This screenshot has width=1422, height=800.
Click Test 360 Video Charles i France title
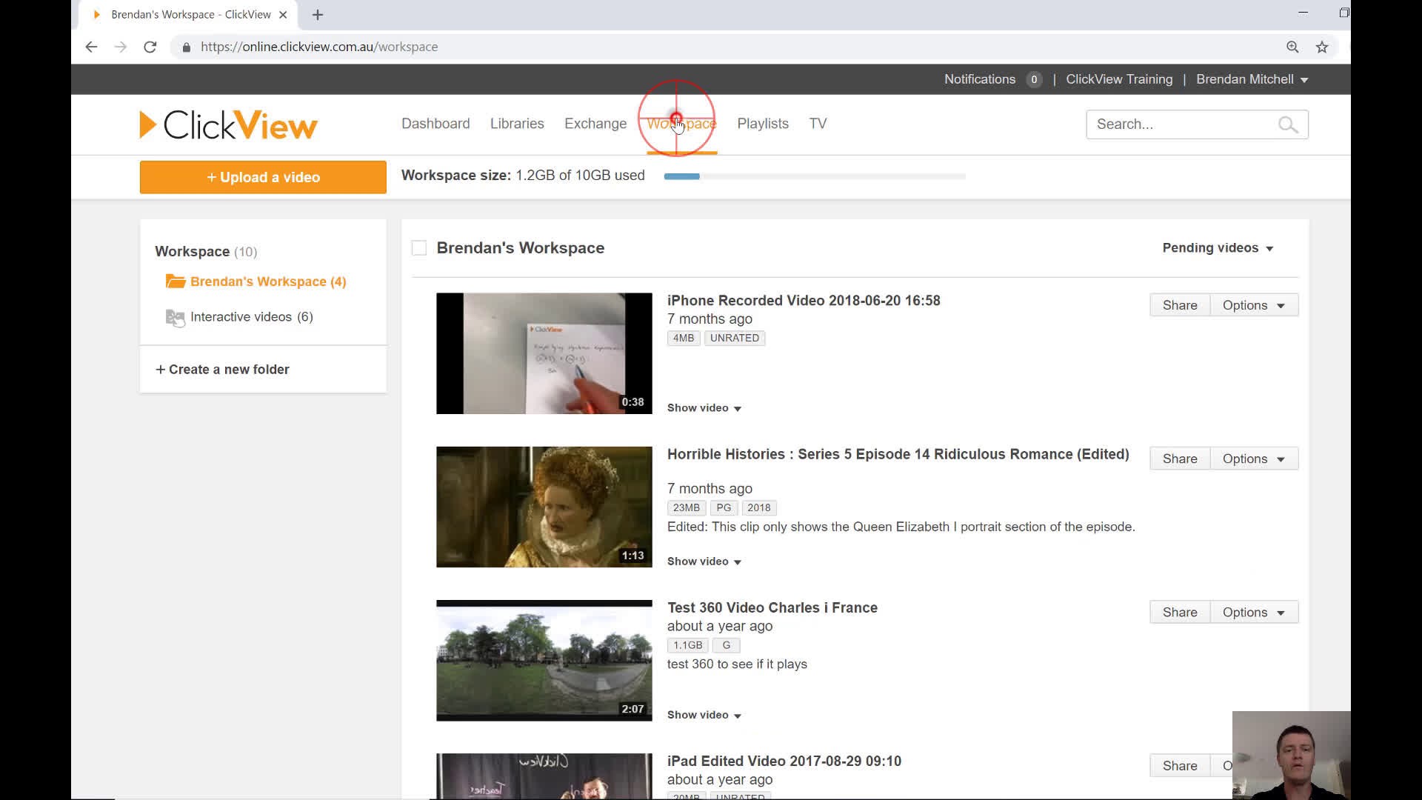pos(772,607)
